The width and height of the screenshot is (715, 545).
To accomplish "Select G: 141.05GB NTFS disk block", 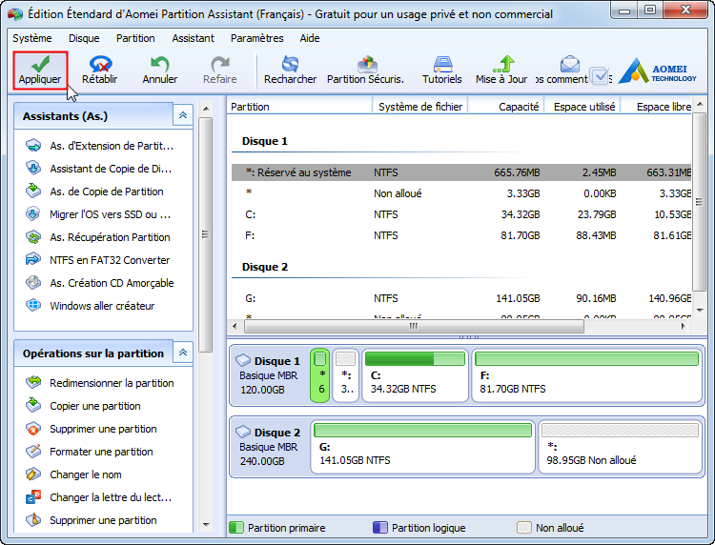I will tap(422, 447).
